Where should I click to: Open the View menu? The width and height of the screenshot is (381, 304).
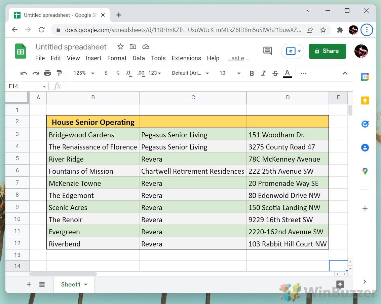(73, 58)
